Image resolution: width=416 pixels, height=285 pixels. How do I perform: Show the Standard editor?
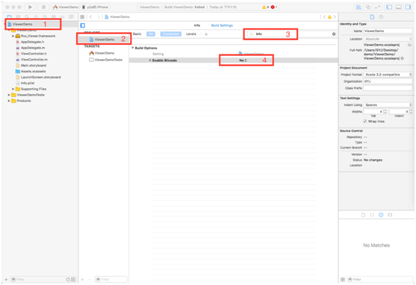click(x=358, y=7)
